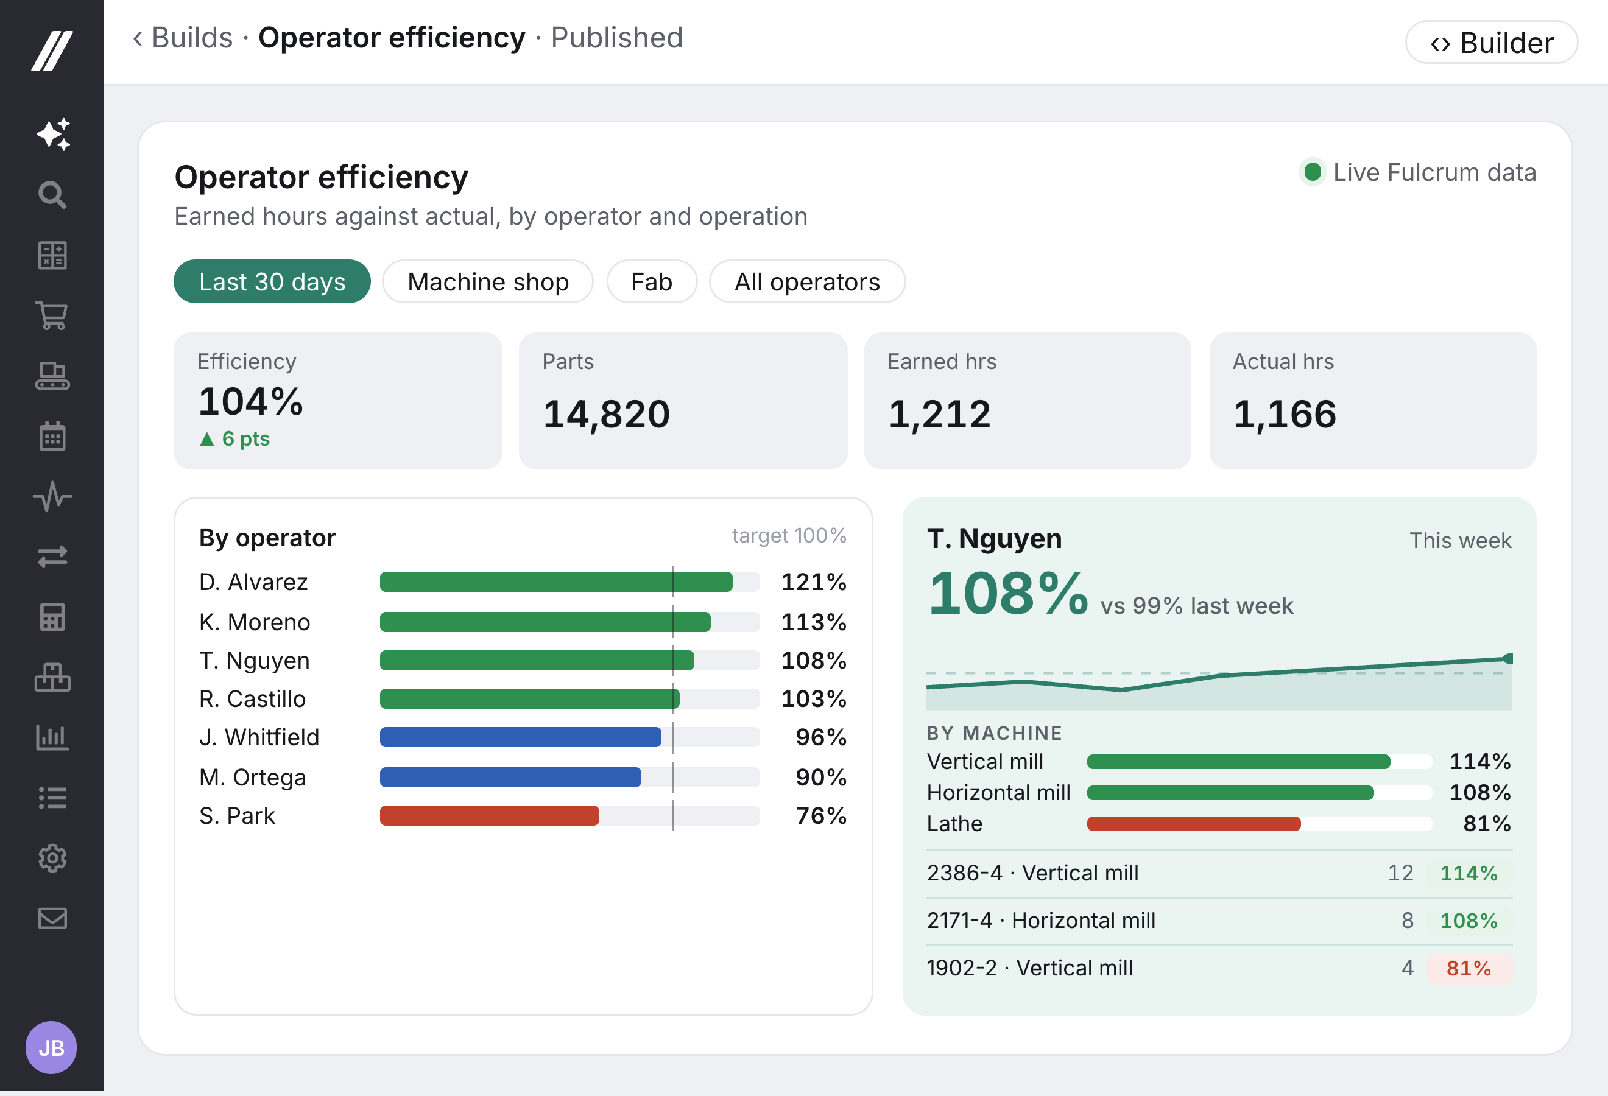Click J. Whitfield's blue efficiency bar
The height and width of the screenshot is (1096, 1608).
(x=520, y=737)
